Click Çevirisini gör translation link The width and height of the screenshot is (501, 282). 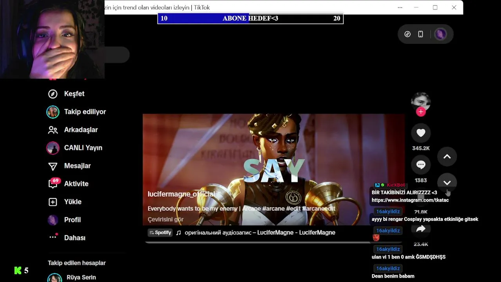tap(166, 219)
